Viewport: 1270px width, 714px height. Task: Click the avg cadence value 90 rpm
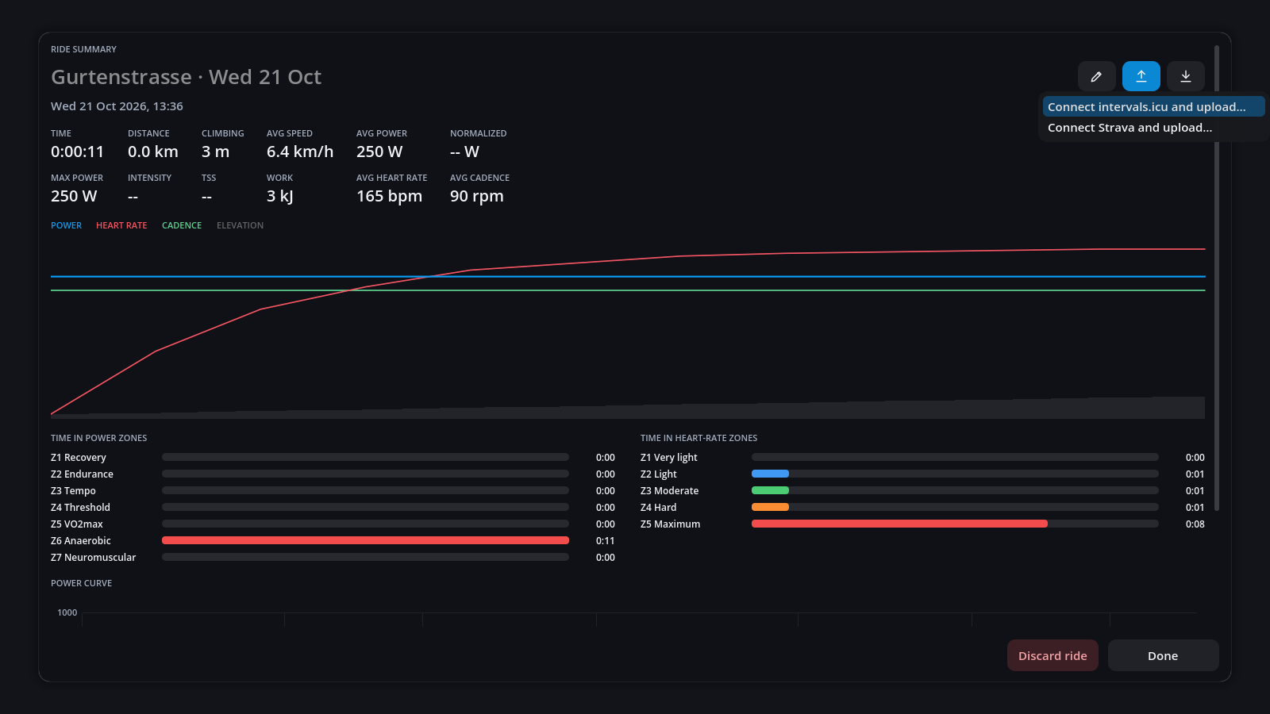coord(476,196)
